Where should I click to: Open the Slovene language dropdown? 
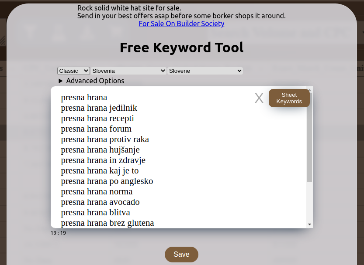coord(205,71)
